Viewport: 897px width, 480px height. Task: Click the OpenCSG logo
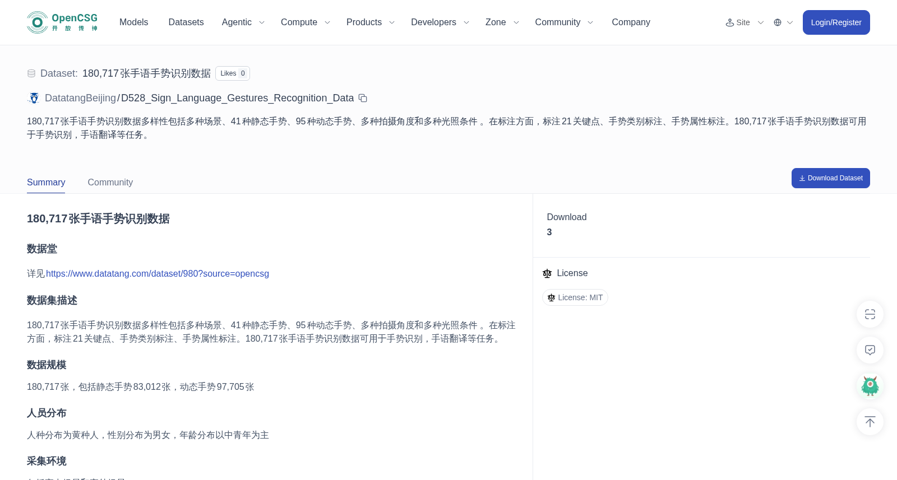click(62, 22)
